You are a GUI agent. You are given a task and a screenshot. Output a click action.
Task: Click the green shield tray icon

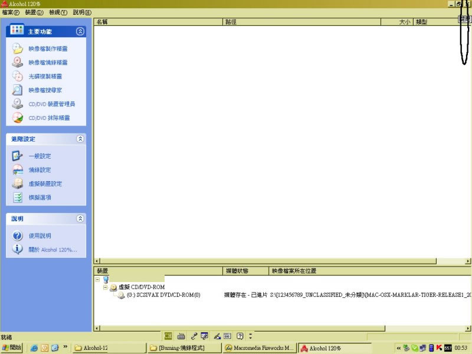415,348
